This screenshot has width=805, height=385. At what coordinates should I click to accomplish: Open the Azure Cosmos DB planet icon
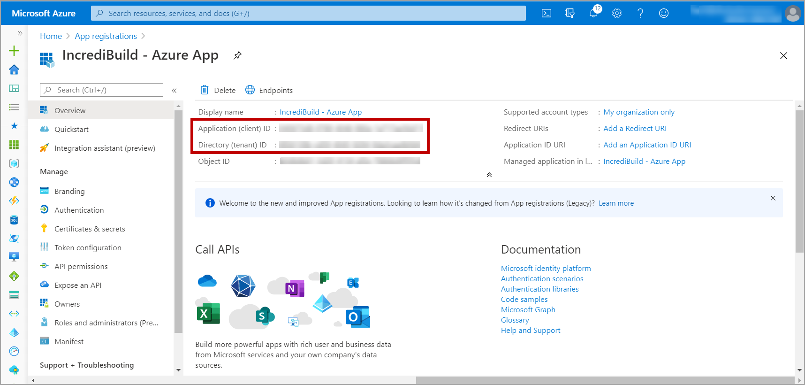pyautogui.click(x=14, y=239)
